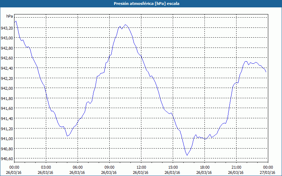Select the 940,60 axis value
This screenshot has width=282, height=176.
pos(7,159)
